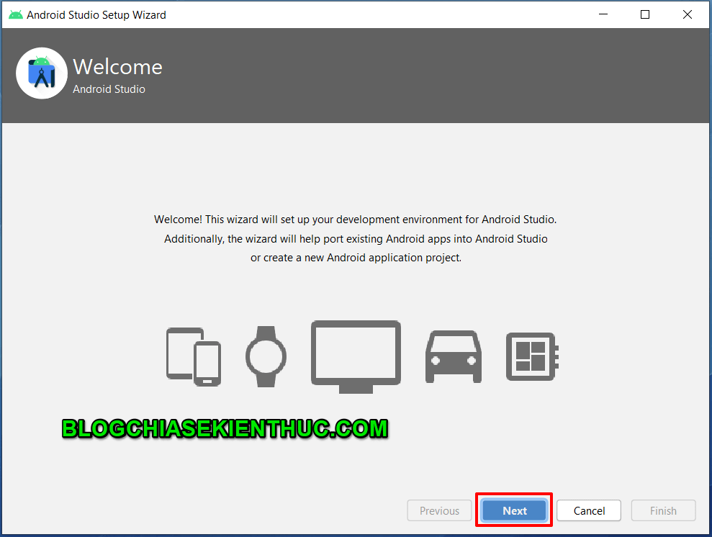The image size is (712, 537).
Task: Click the Android Auto car icon
Action: tap(453, 357)
